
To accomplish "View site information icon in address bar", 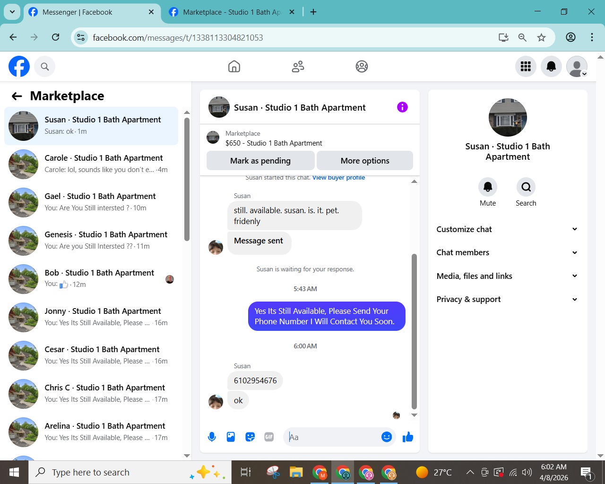I will coord(81,37).
